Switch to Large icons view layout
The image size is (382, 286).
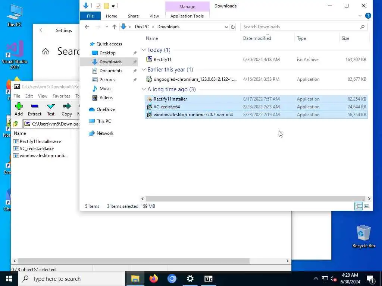pos(366,206)
